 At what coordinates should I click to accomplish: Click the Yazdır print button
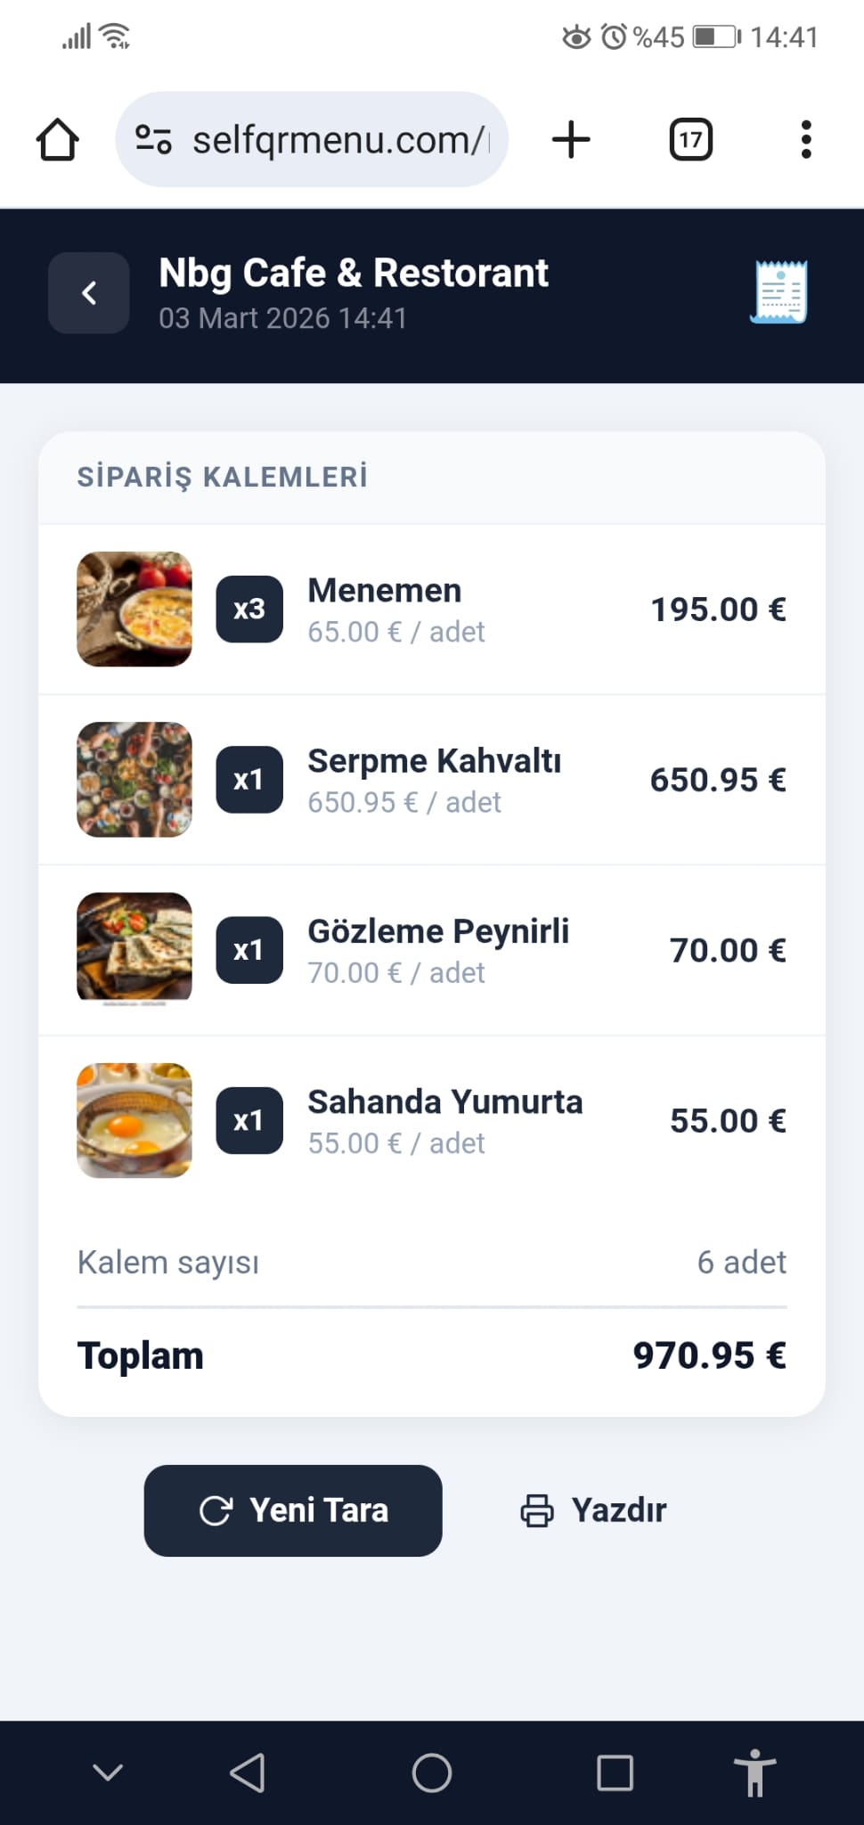tap(594, 1510)
